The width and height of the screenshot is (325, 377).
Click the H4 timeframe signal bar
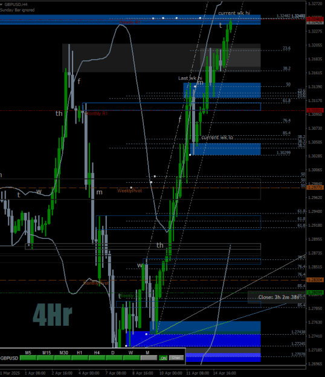point(97,358)
